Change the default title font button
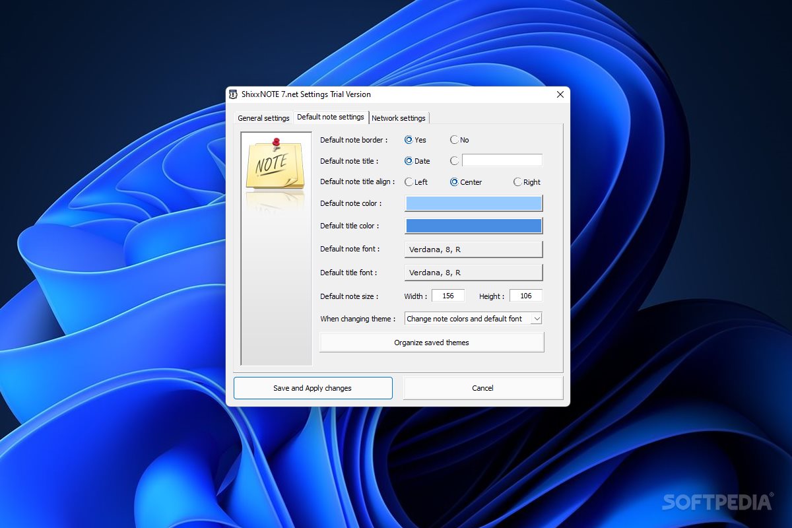 pyautogui.click(x=473, y=273)
